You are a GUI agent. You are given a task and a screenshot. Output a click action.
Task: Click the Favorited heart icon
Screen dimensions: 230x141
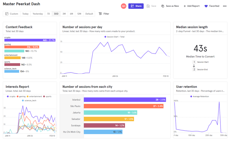coord(206,6)
